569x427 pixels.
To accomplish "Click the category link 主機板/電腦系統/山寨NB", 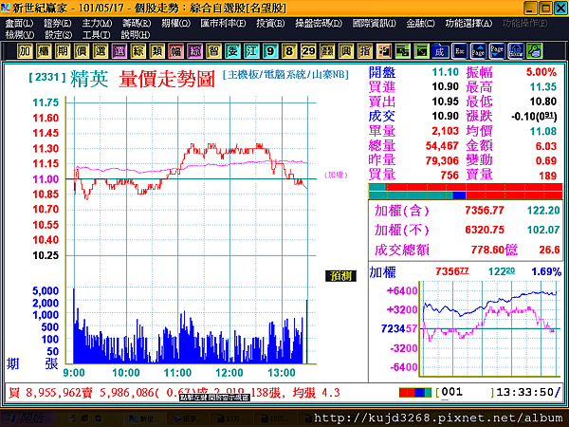I will point(285,75).
